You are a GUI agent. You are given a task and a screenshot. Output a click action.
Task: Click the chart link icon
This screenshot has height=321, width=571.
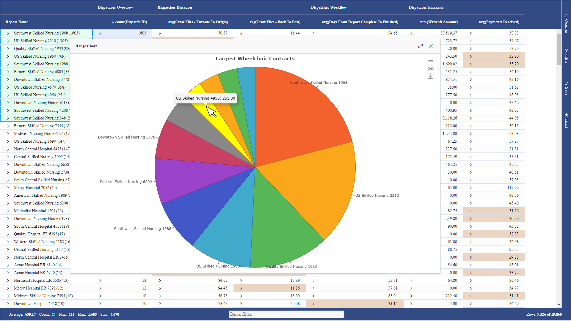point(430,68)
